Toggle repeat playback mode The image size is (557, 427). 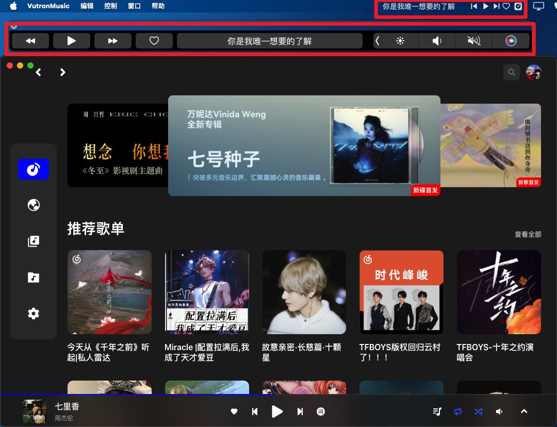(457, 412)
